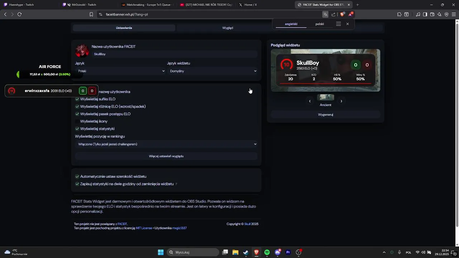Open the Windows Start menu

(x=161, y=252)
